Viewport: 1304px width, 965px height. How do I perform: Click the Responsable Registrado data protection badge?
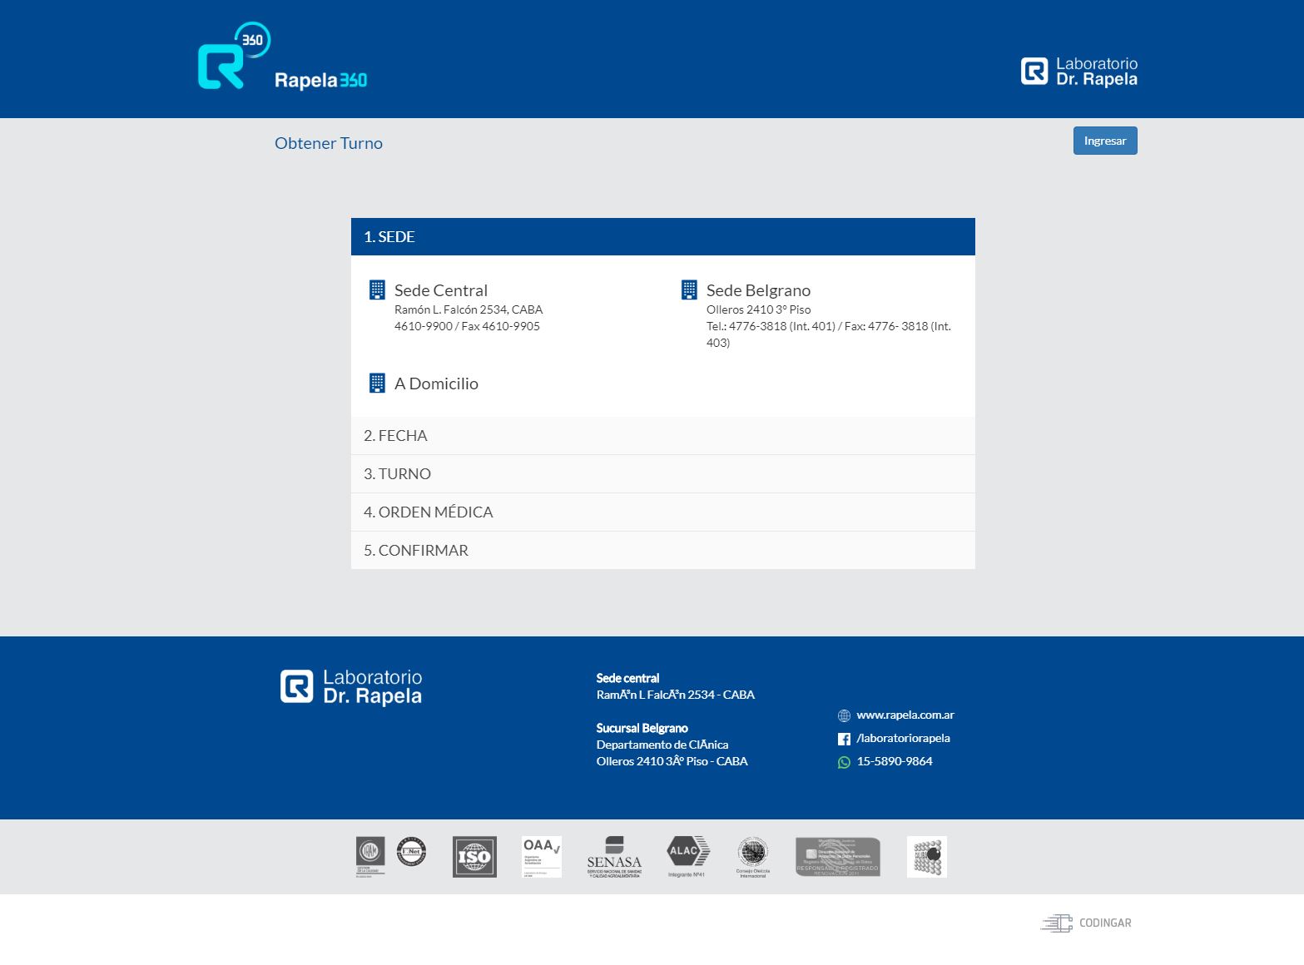pos(838,857)
